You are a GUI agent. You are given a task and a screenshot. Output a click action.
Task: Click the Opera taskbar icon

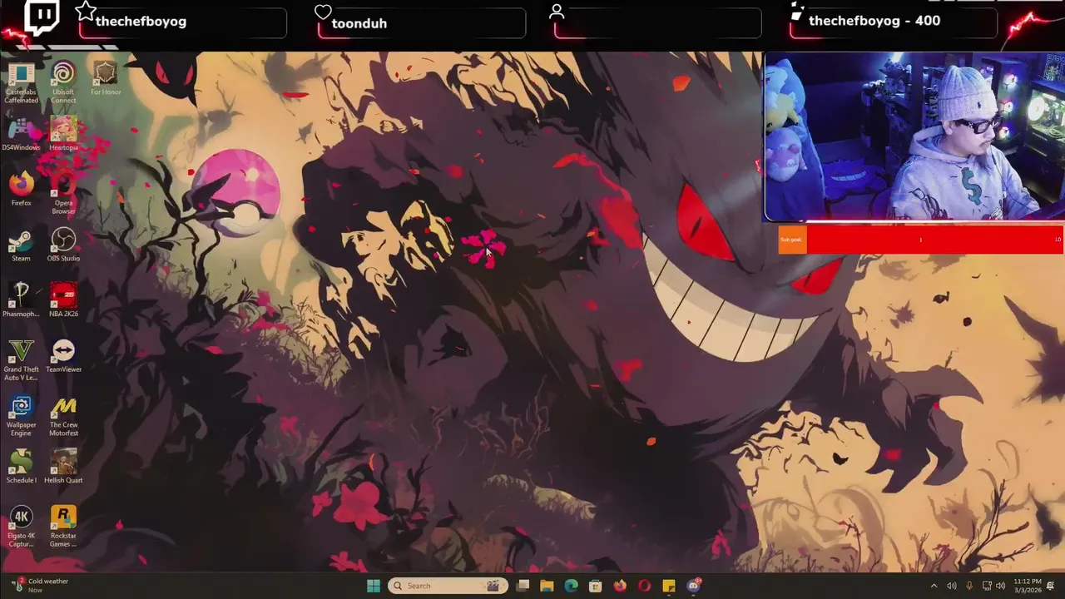point(644,586)
